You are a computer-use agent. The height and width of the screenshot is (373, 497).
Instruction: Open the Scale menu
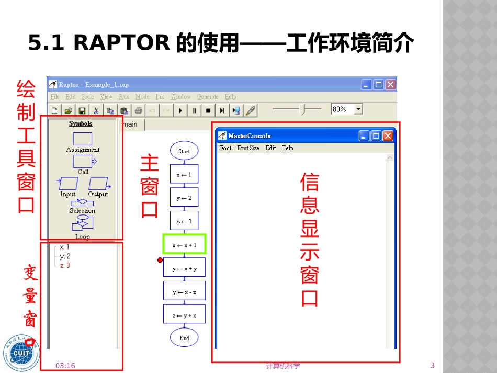87,97
